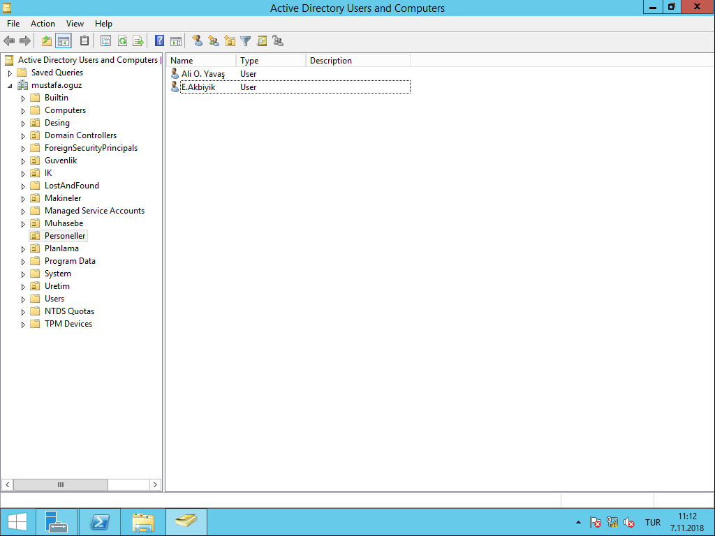Open the View menu

tap(75, 24)
